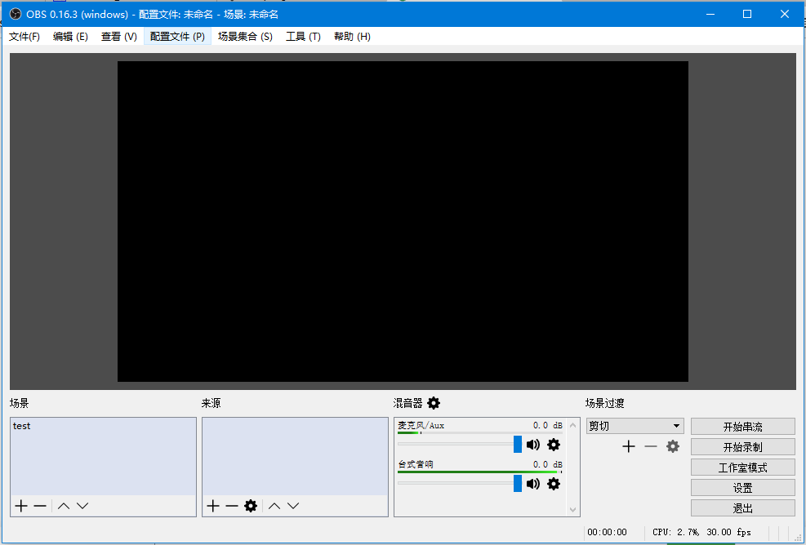This screenshot has height=545, width=806.
Task: Expand the 剪切 transition dropdown
Action: tap(676, 426)
